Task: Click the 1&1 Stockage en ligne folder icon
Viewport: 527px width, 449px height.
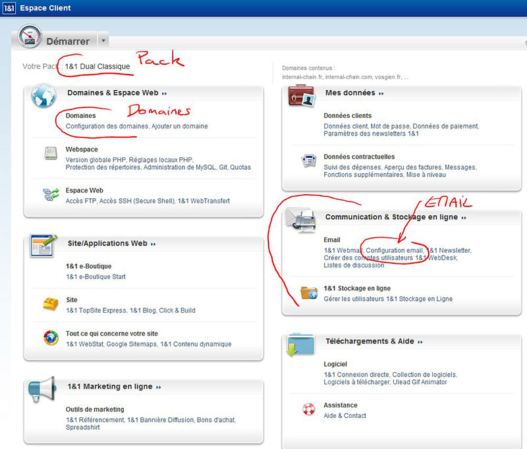Action: point(309,292)
